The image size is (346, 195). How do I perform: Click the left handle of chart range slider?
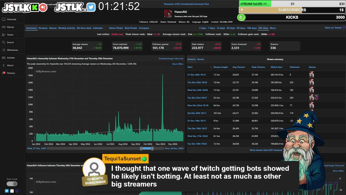point(141,148)
